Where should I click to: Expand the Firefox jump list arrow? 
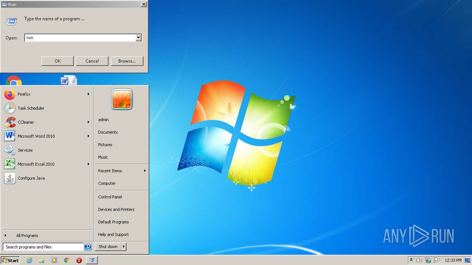[88, 94]
